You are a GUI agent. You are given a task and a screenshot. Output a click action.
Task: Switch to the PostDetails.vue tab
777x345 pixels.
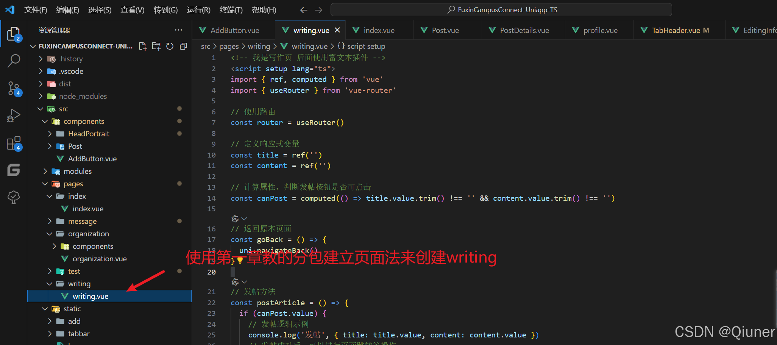tap(524, 30)
